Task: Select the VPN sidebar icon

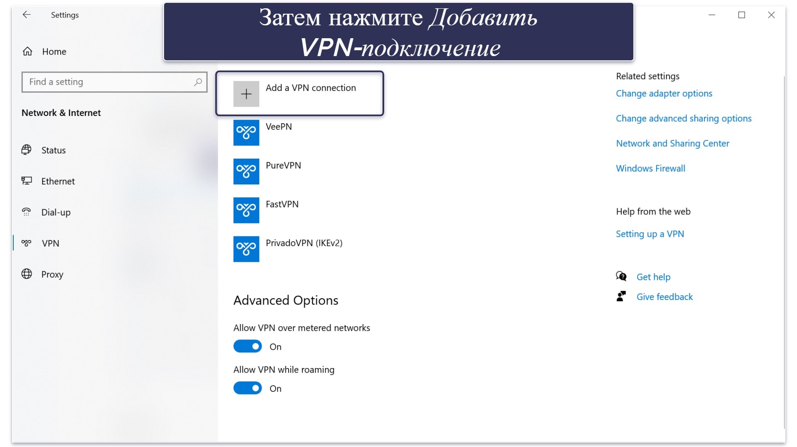Action: tap(27, 243)
